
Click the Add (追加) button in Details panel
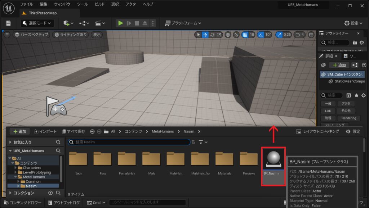click(339, 65)
